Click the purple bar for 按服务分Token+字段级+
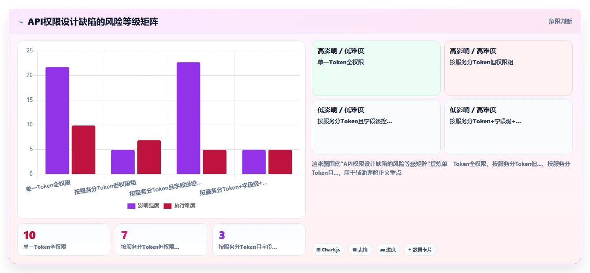 [x=254, y=162]
